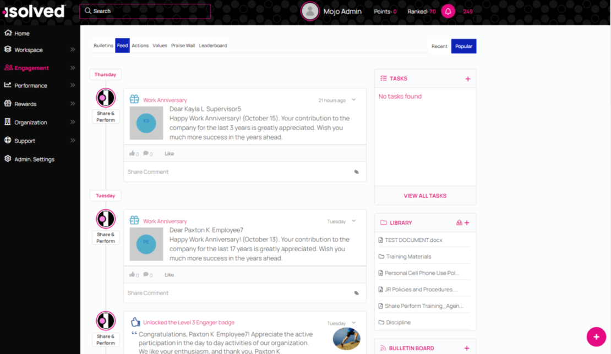Expand the Rewards sidebar menu
The image size is (611, 354).
25,103
